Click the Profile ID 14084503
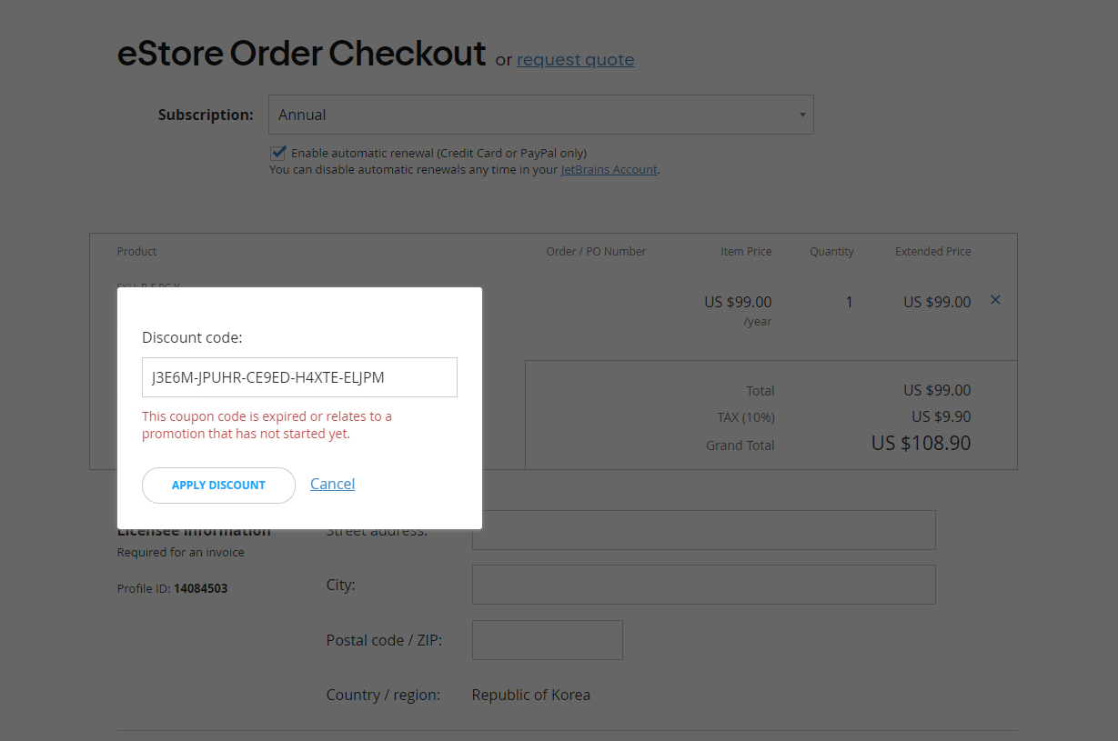This screenshot has width=1118, height=741. tap(173, 588)
